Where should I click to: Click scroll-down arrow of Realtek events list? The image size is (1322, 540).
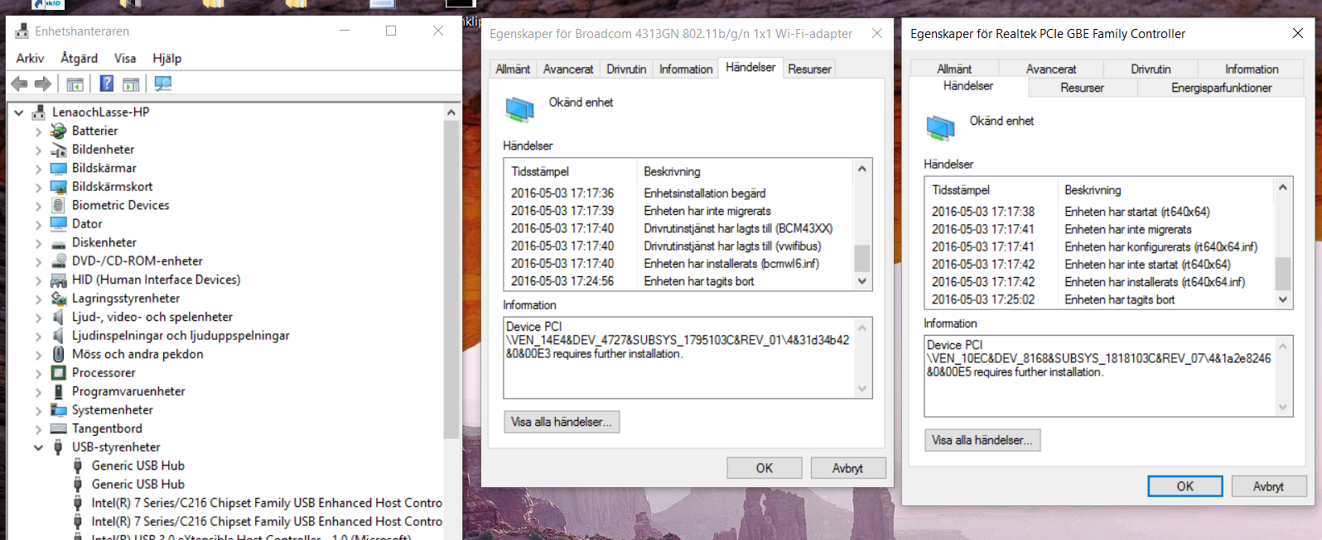point(1283,299)
